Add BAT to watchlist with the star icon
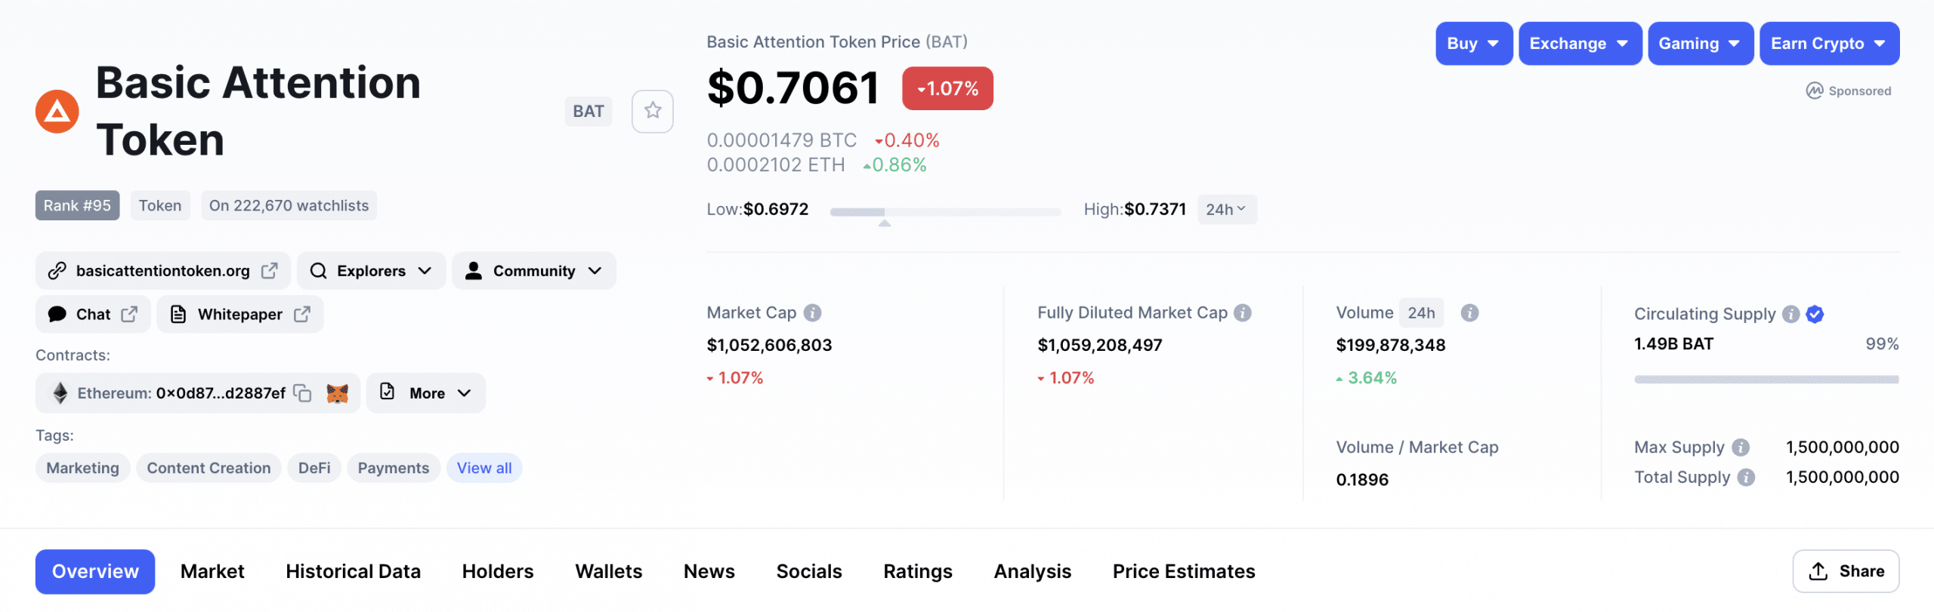Screen dimensions: 1934x612 click(652, 111)
